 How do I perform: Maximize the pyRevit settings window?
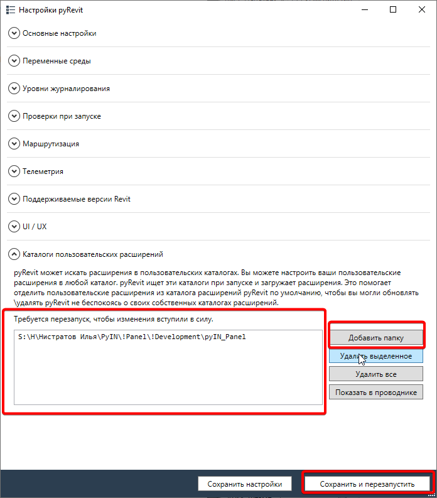tap(393, 9)
